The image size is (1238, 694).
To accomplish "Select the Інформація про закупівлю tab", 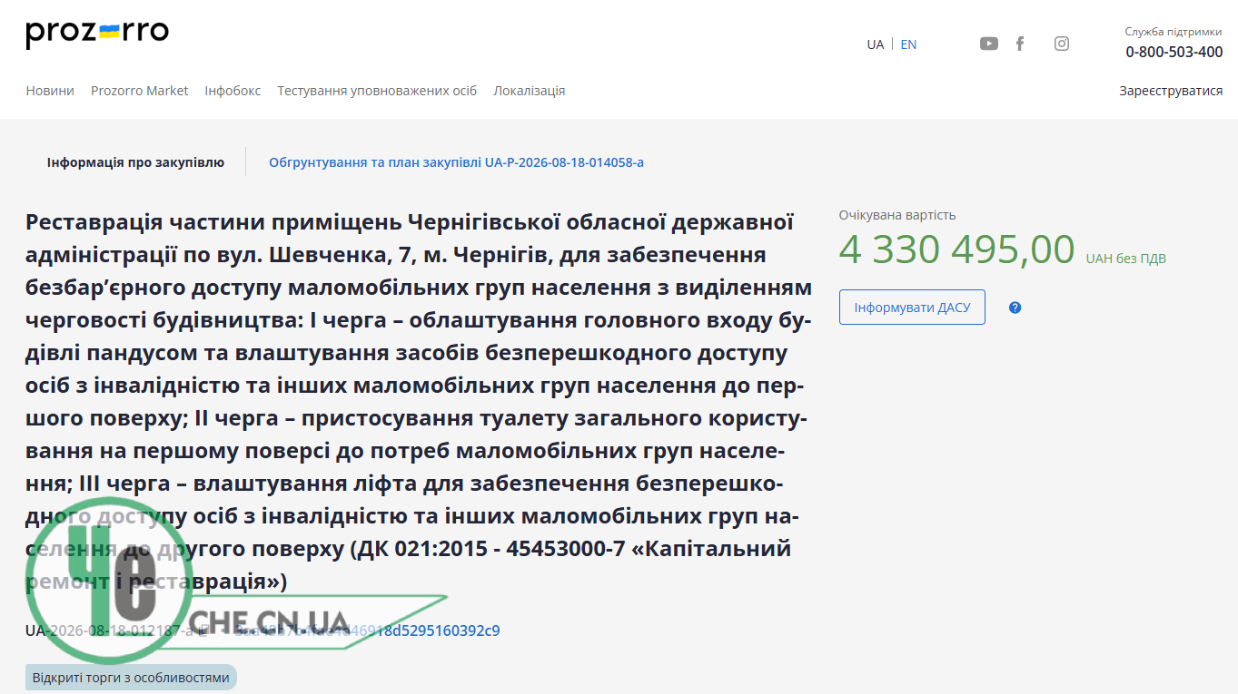I will [x=135, y=162].
